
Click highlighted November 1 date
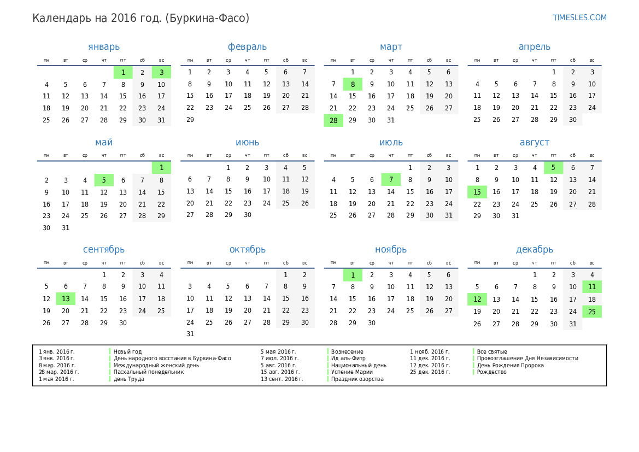353,275
